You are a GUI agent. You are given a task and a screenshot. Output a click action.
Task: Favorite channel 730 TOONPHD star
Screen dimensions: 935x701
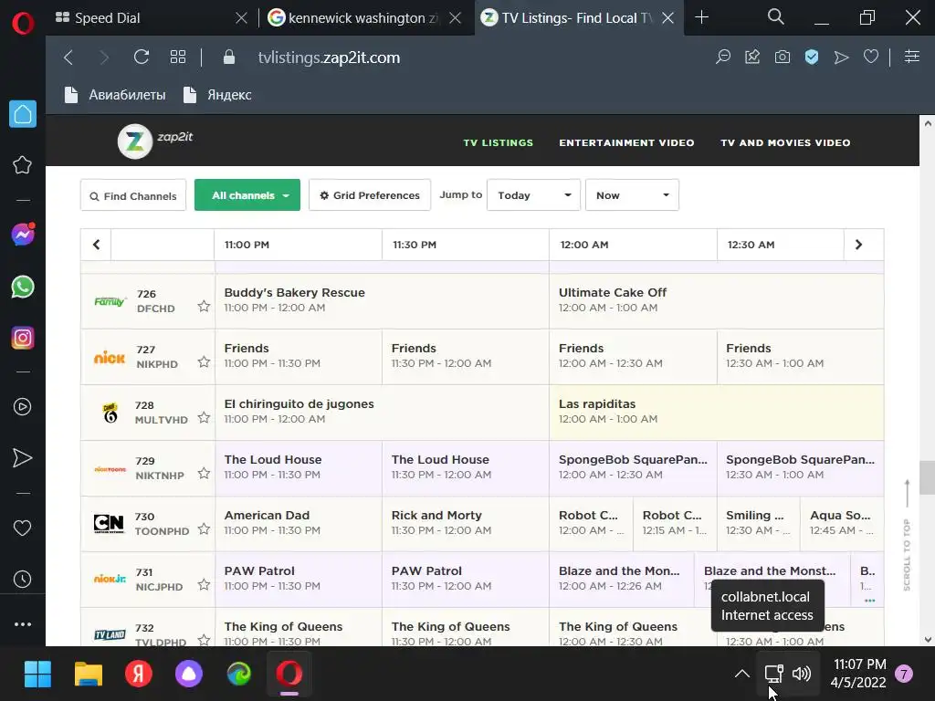click(x=204, y=528)
